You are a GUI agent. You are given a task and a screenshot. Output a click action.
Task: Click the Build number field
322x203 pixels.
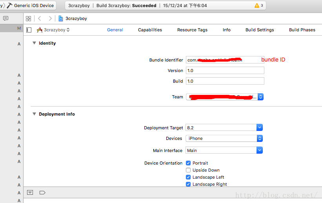tap(225, 81)
